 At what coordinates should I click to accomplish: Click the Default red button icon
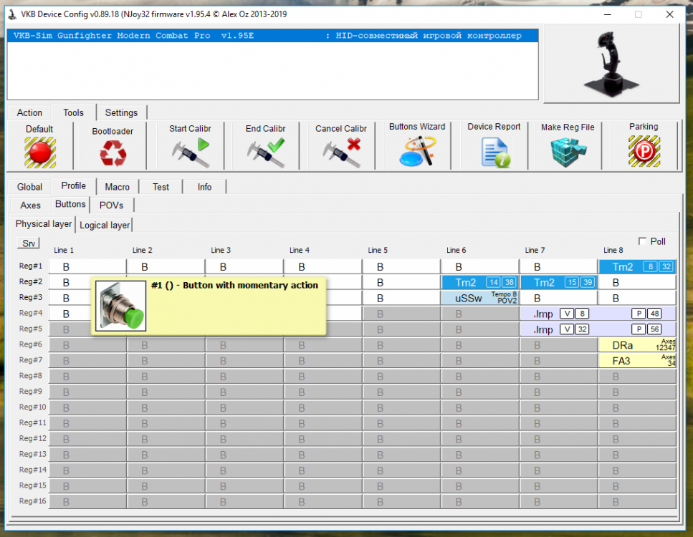pos(40,152)
